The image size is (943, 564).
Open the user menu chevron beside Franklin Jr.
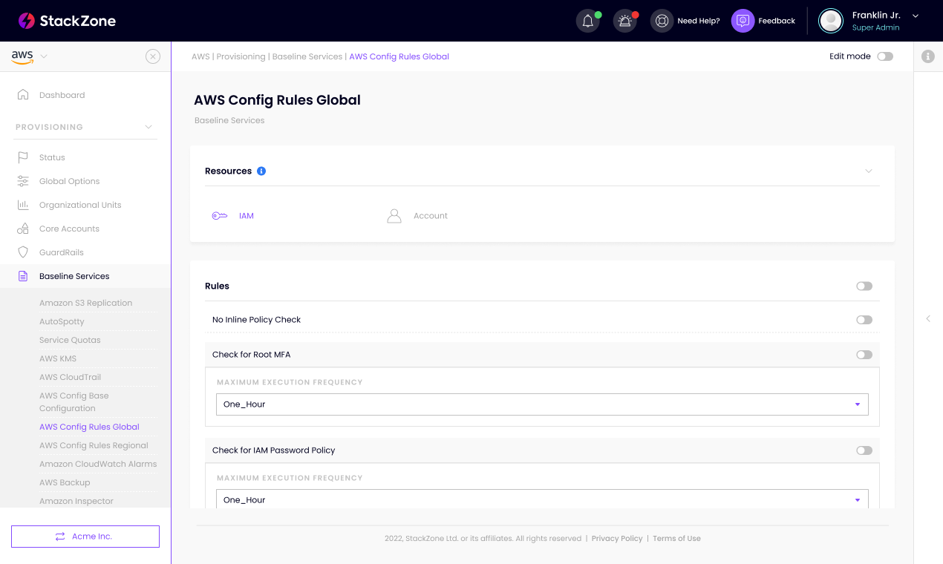[x=916, y=16]
